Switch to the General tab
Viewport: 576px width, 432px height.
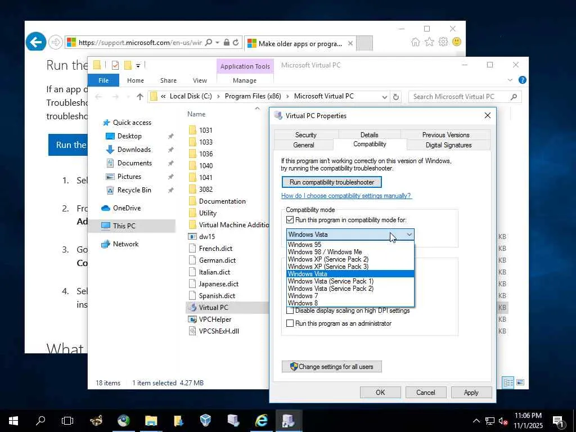tap(303, 145)
